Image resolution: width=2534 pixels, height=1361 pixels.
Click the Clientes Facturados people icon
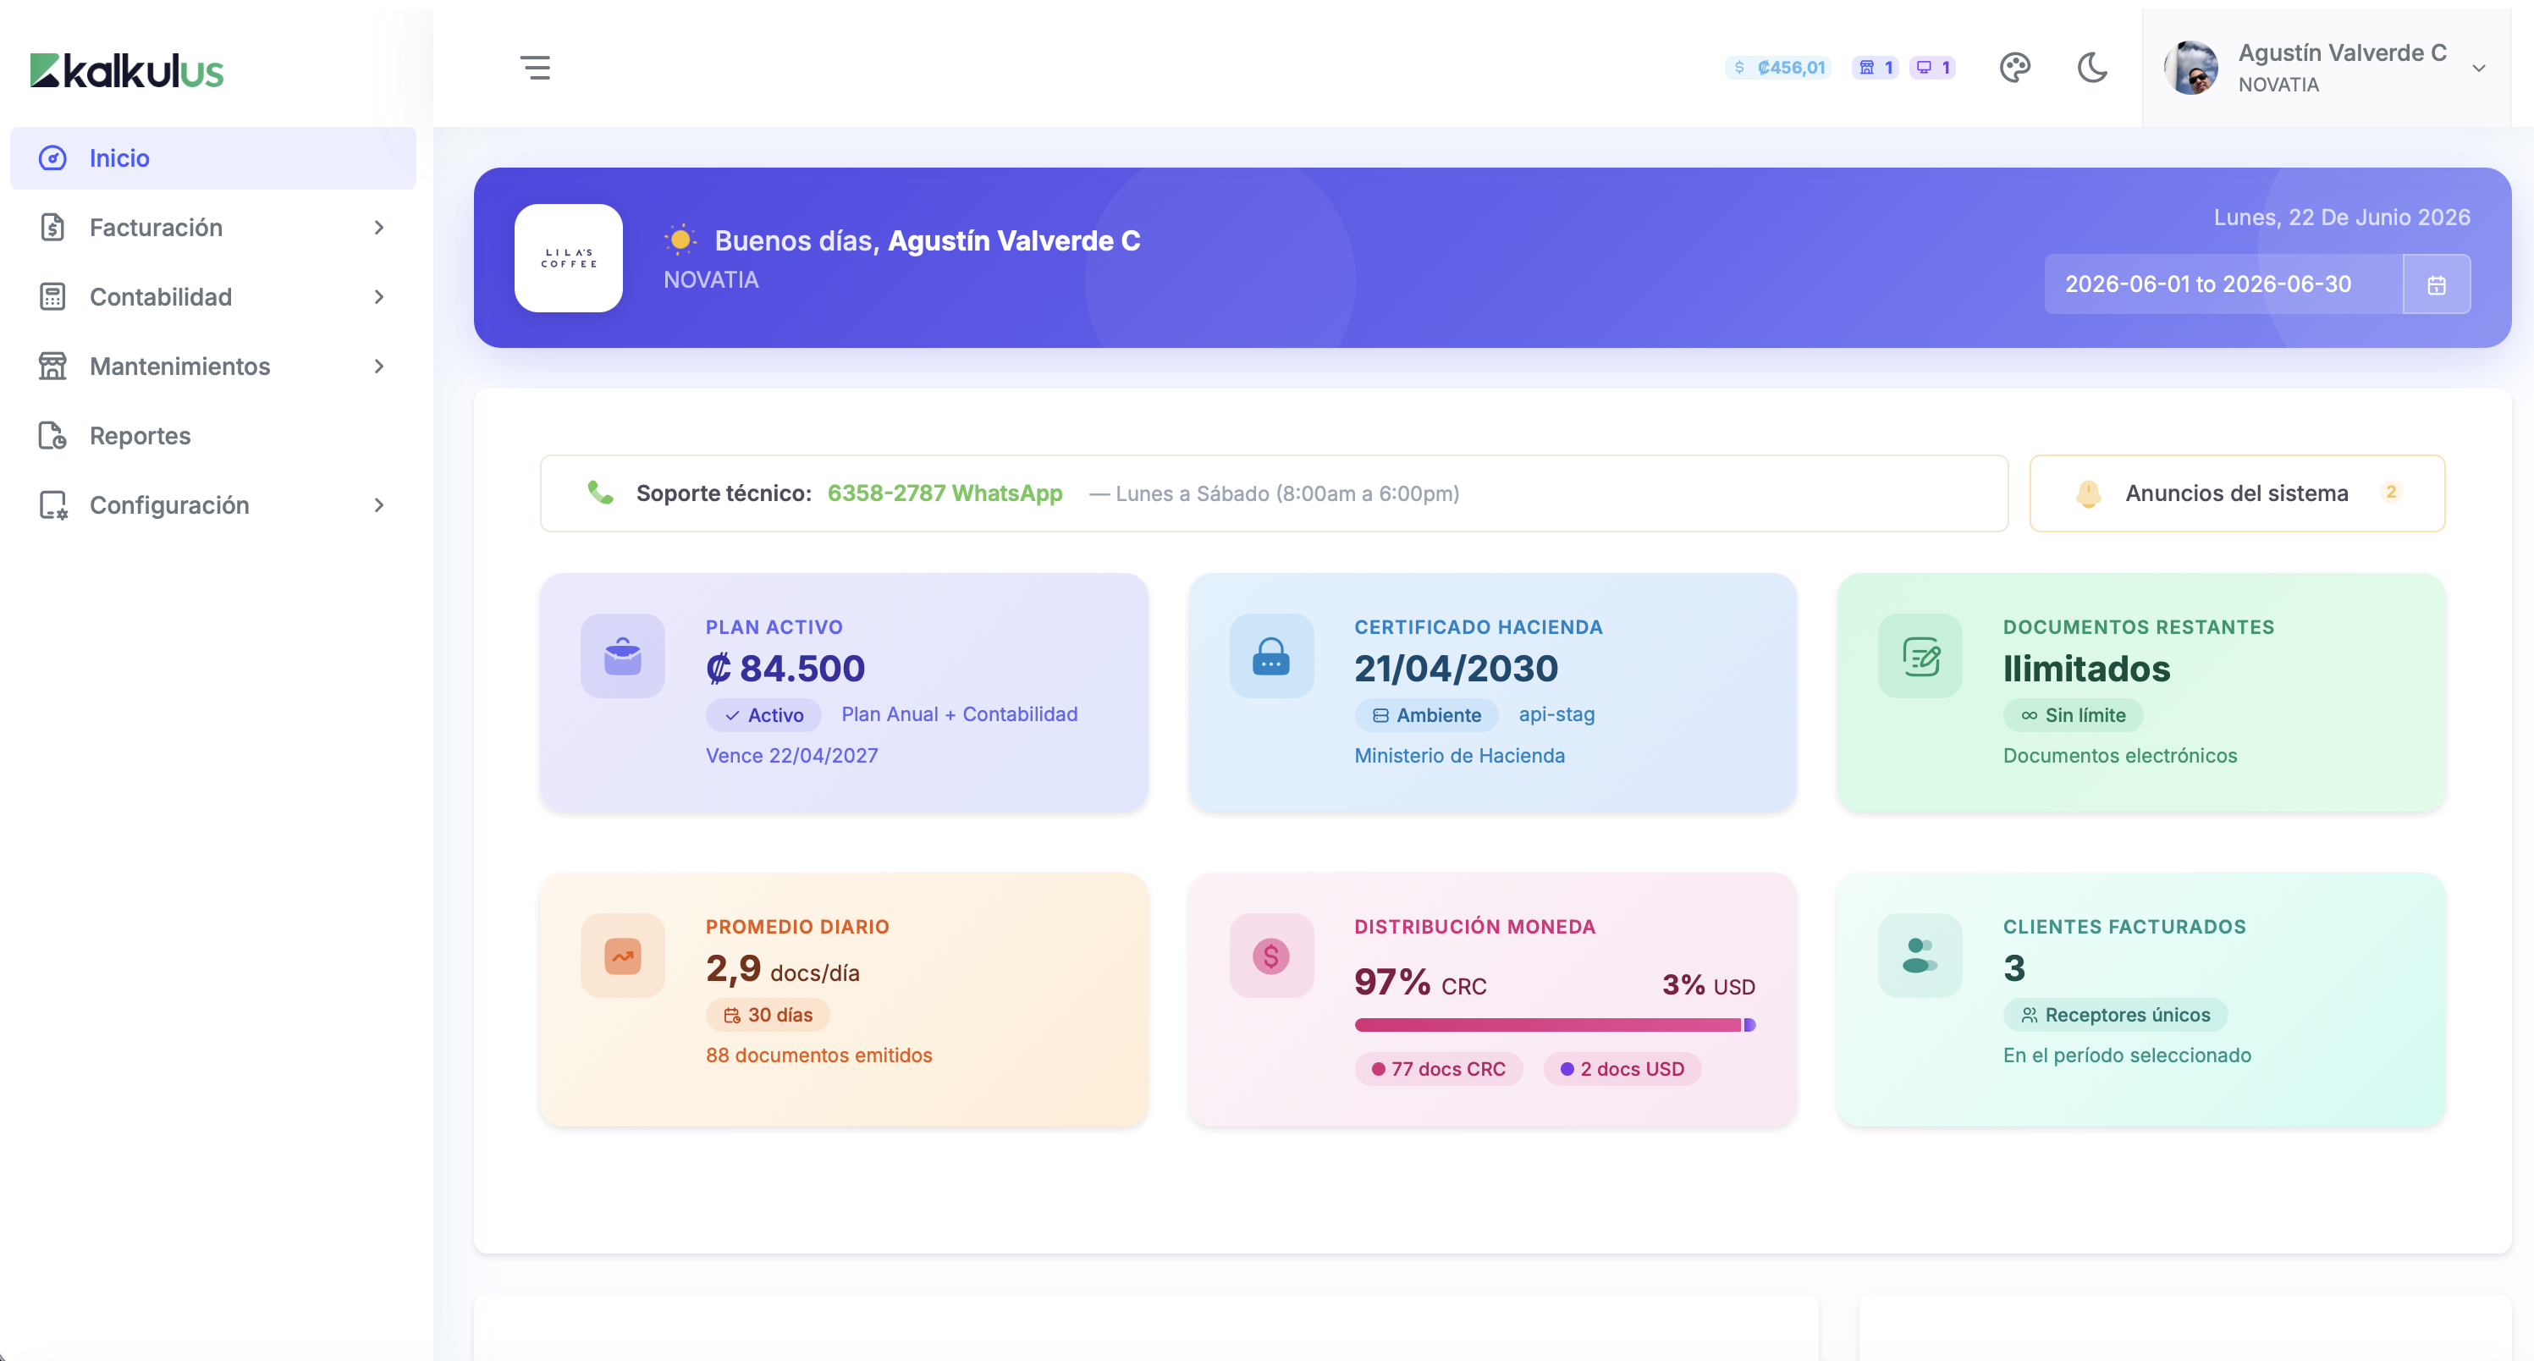point(1920,956)
